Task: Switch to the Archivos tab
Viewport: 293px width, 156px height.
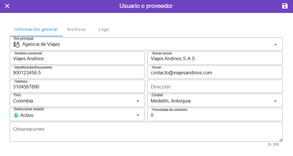Action: click(x=76, y=30)
